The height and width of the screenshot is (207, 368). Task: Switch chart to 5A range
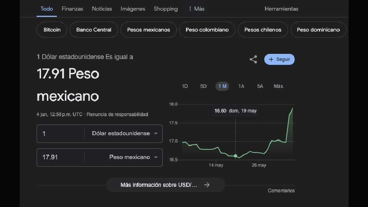[260, 86]
